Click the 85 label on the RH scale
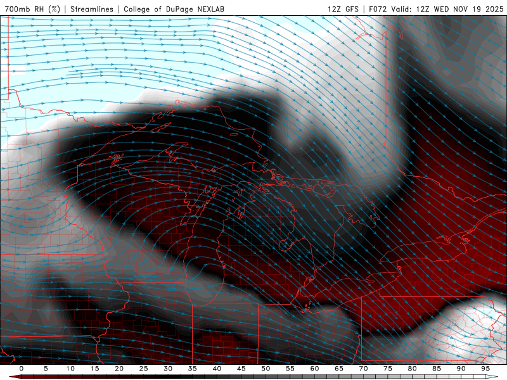The width and height of the screenshot is (507, 380). click(x=436, y=369)
